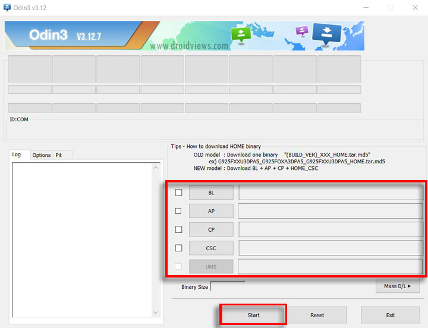Exit the Odin application
Viewport: 428px width, 328px height.
[x=391, y=315]
